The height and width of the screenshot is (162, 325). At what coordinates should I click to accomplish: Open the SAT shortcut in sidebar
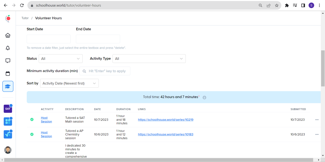[x=8, y=109]
